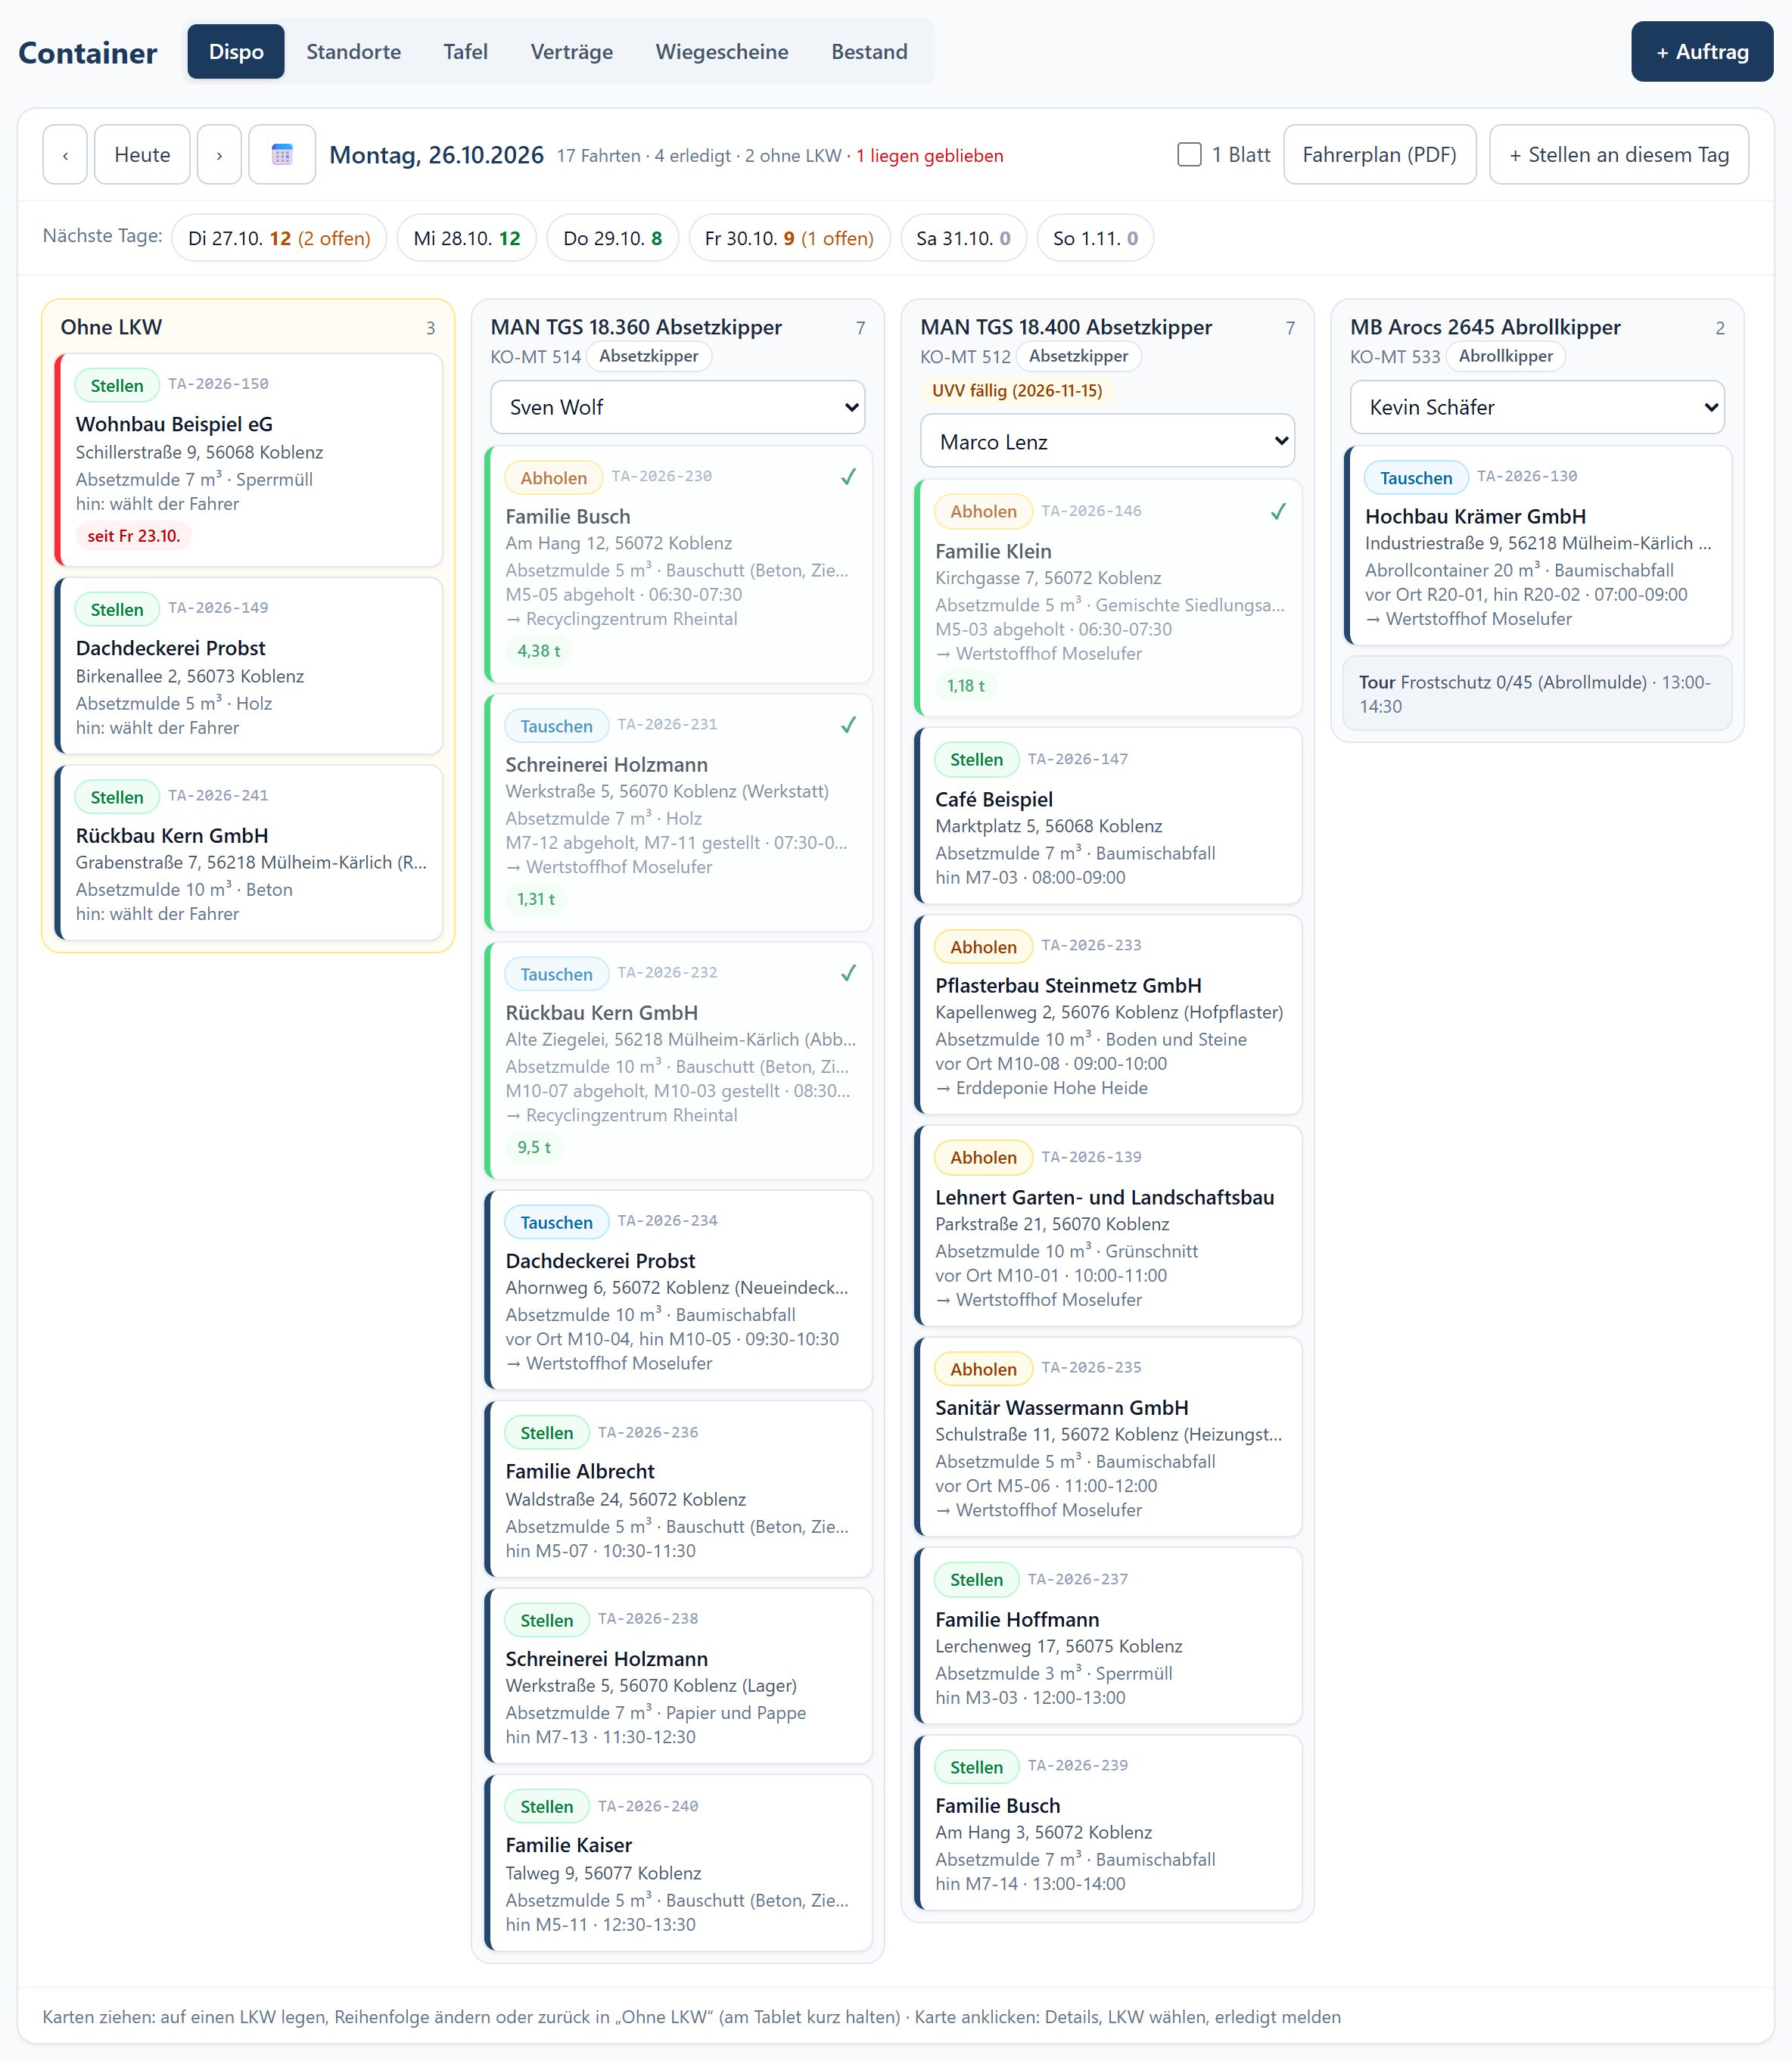Click checkmark on Familie Busch TA-2026-230 card

pos(848,477)
